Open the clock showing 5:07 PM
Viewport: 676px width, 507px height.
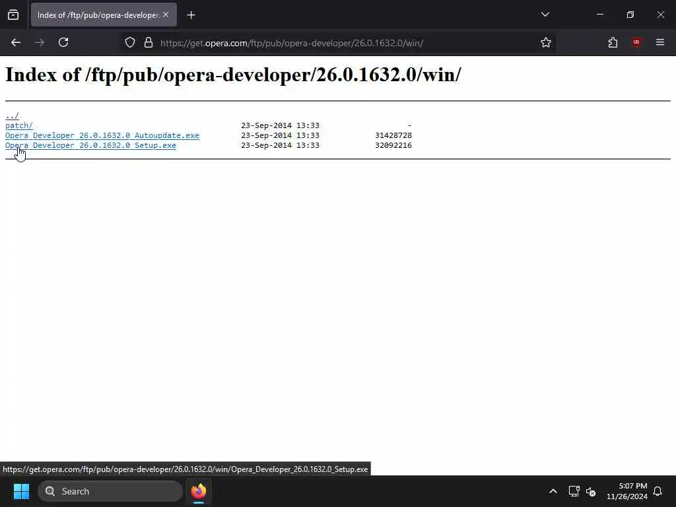pyautogui.click(x=627, y=491)
